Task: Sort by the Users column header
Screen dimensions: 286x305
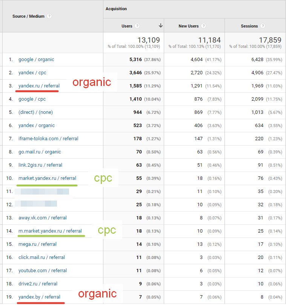Action: click(127, 26)
